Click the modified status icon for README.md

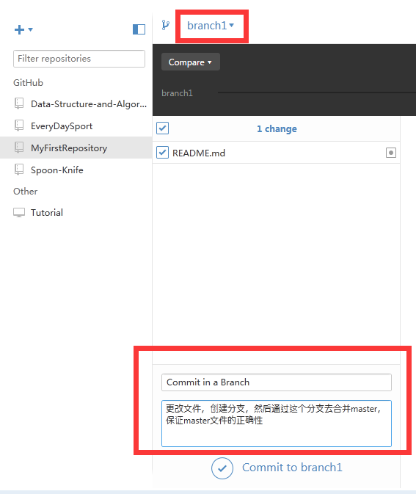coord(391,153)
